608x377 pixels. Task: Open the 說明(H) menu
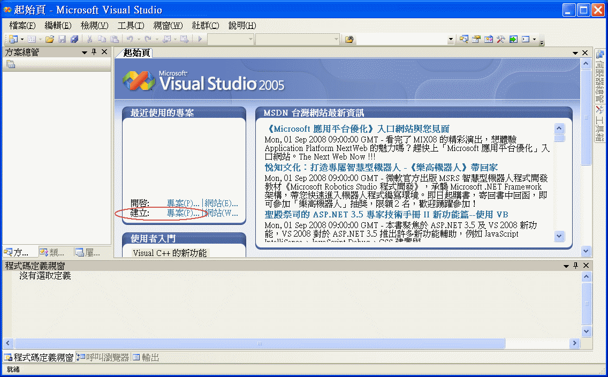242,26
